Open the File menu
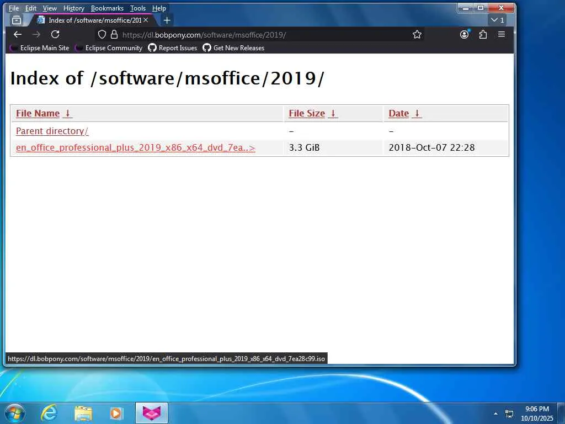 [x=13, y=8]
